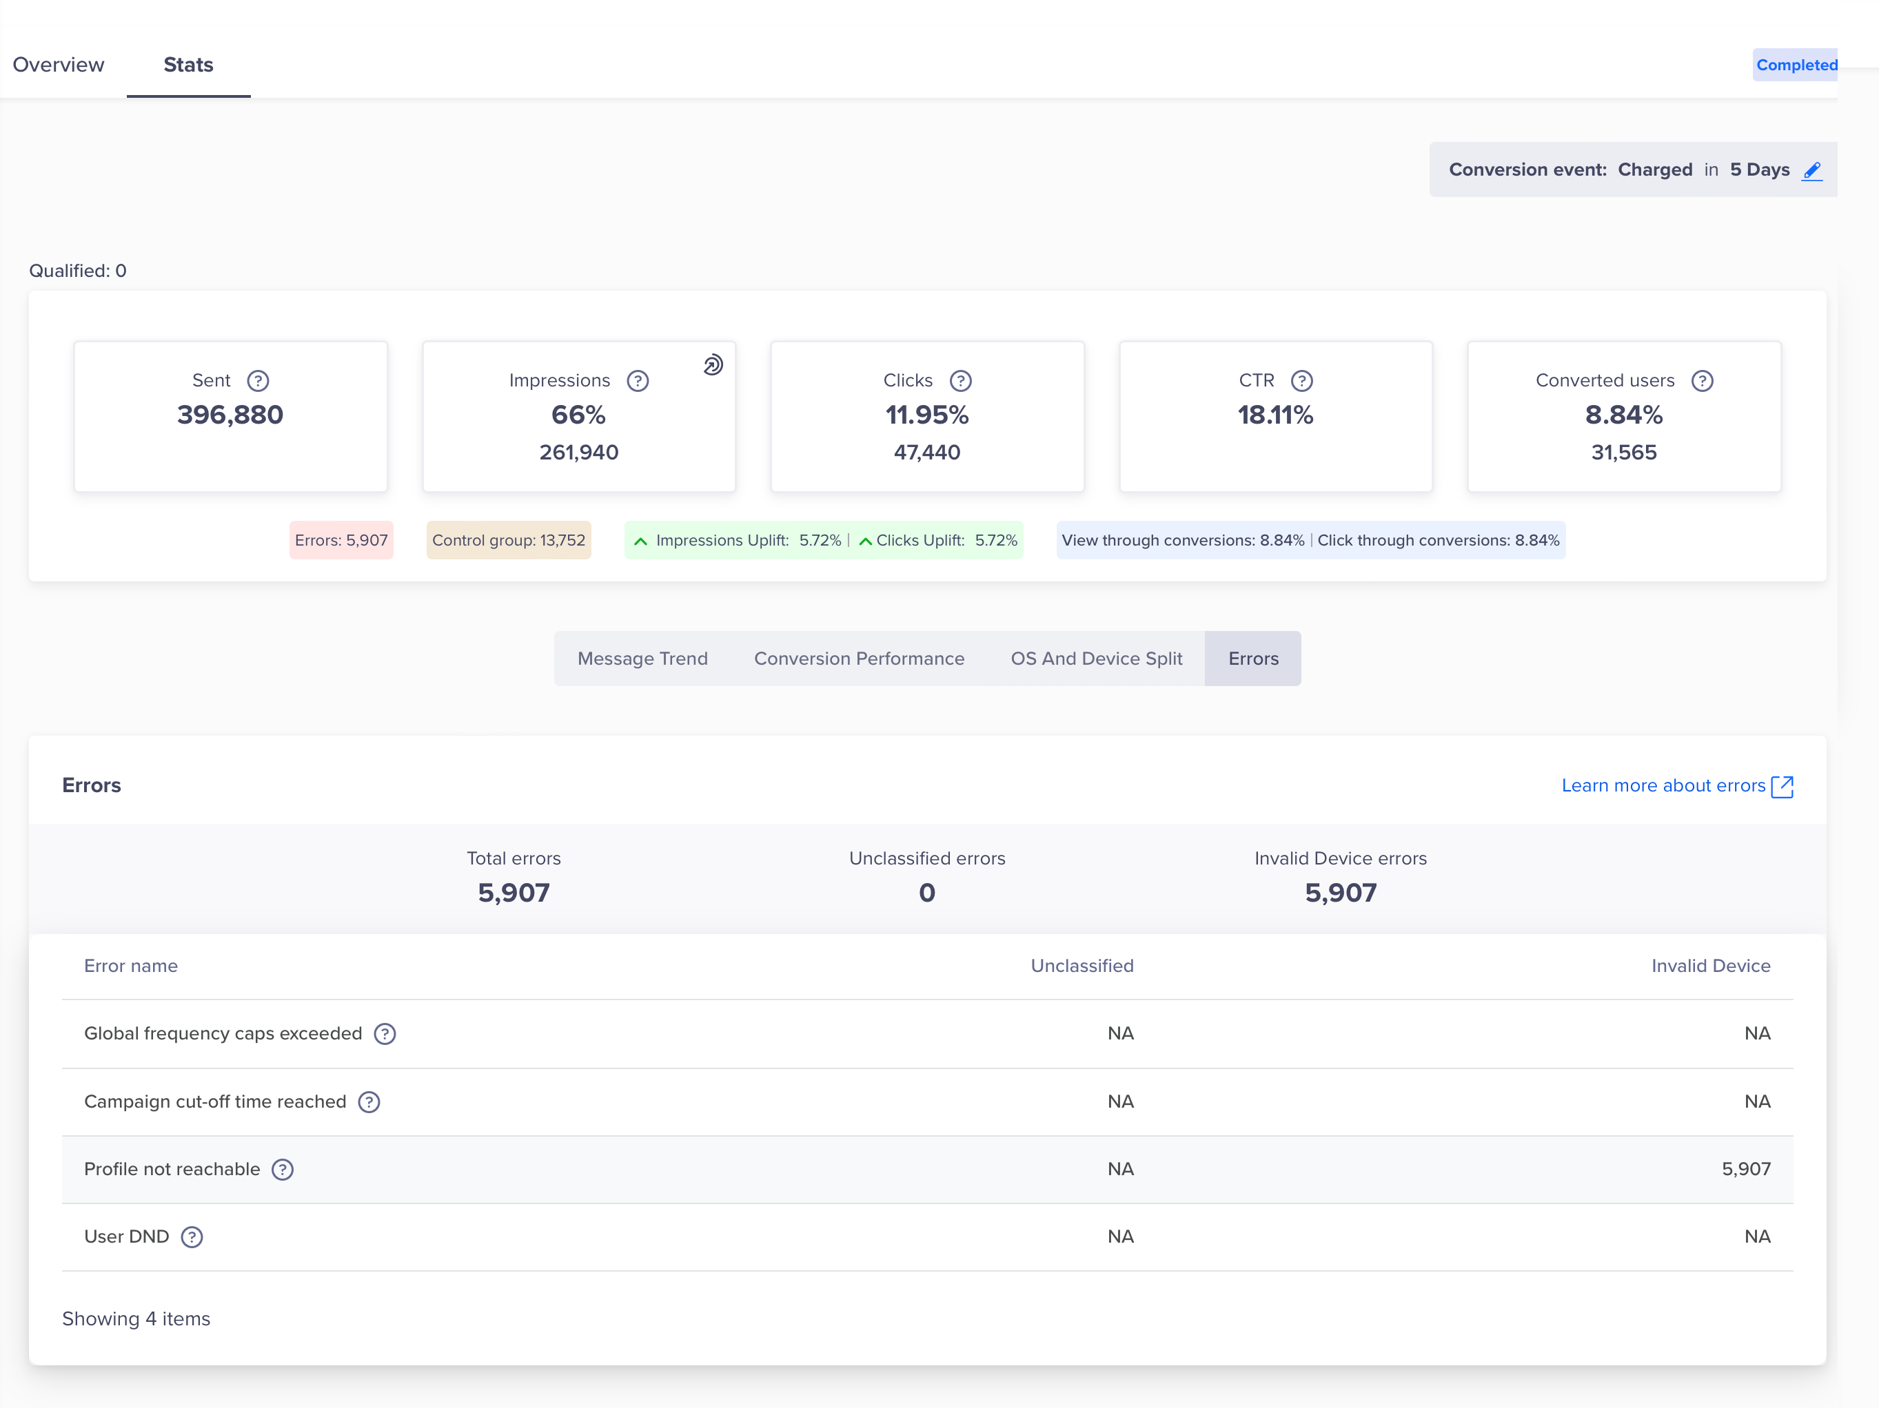Open the Learn more about errors link
1879x1408 pixels.
pos(1663,785)
